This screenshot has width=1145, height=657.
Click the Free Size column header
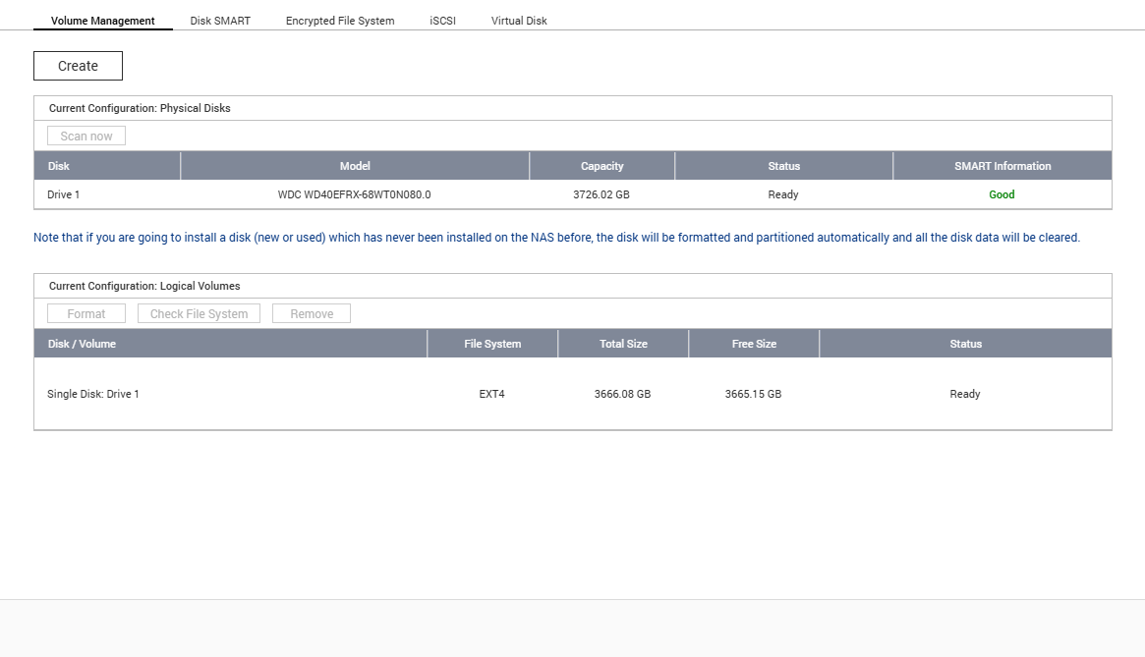point(754,344)
